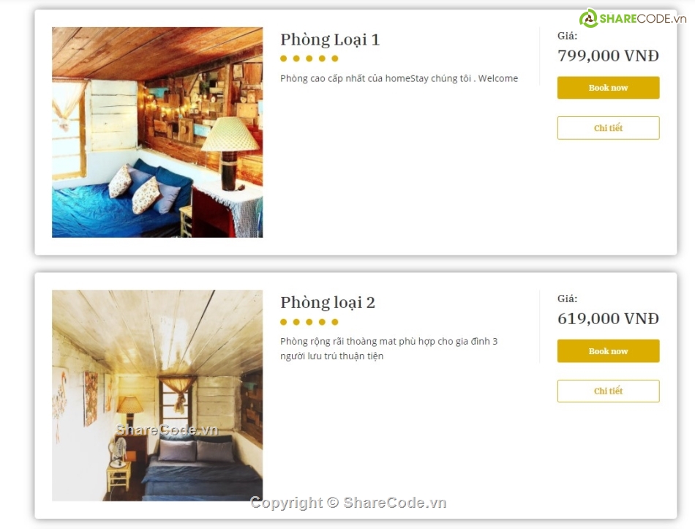Open Chi tiết for Phòng loại 2
The image size is (695, 529).
[x=608, y=391]
